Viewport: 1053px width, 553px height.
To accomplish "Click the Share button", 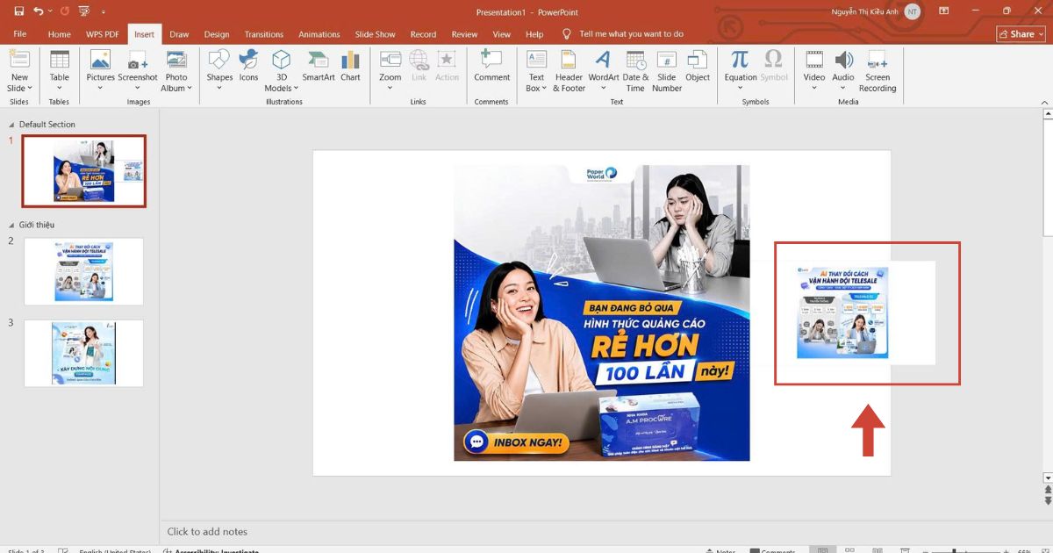I will [1021, 34].
